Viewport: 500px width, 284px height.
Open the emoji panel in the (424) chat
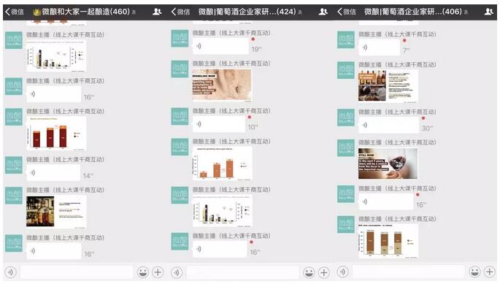click(309, 272)
